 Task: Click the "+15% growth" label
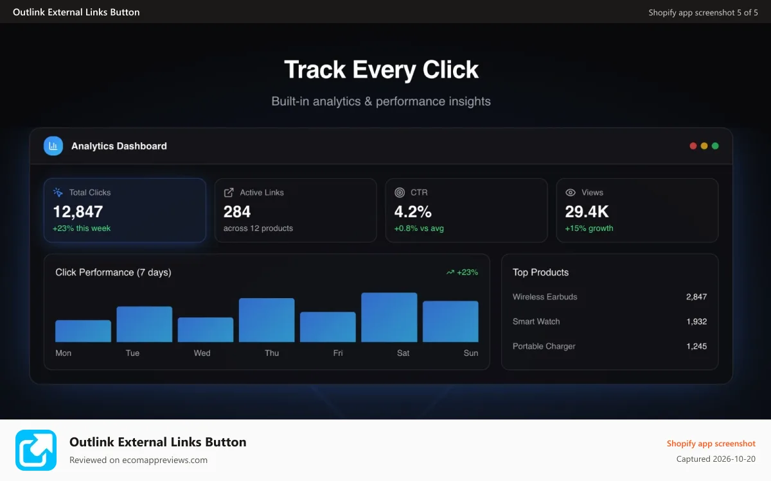tap(589, 228)
